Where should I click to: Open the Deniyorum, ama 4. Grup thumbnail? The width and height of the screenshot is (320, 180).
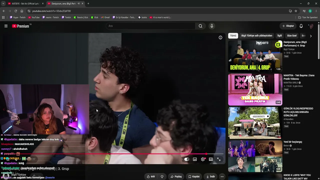(255, 56)
